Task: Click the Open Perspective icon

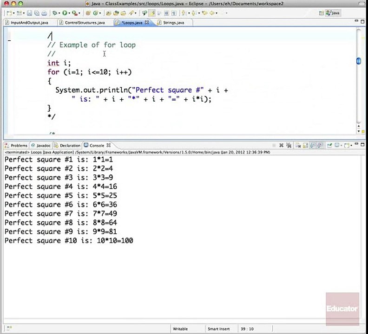Action: pos(321,13)
